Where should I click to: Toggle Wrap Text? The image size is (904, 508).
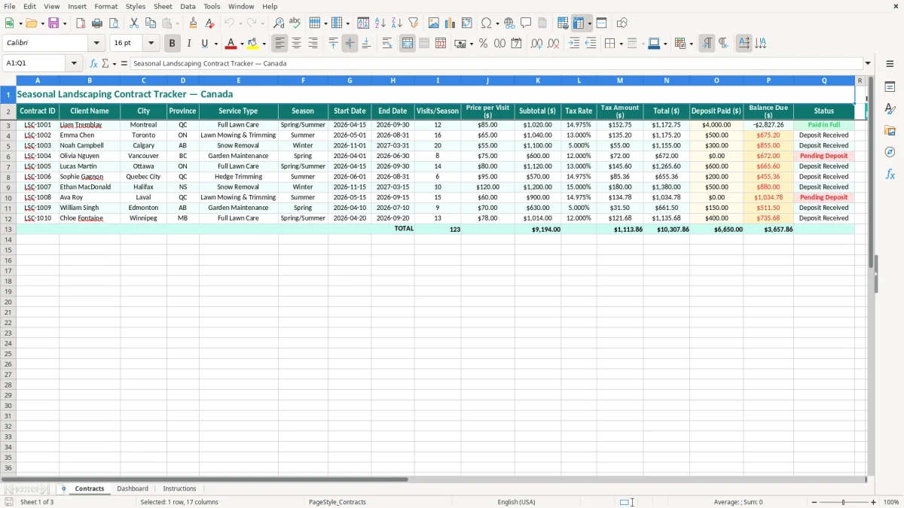(x=387, y=44)
